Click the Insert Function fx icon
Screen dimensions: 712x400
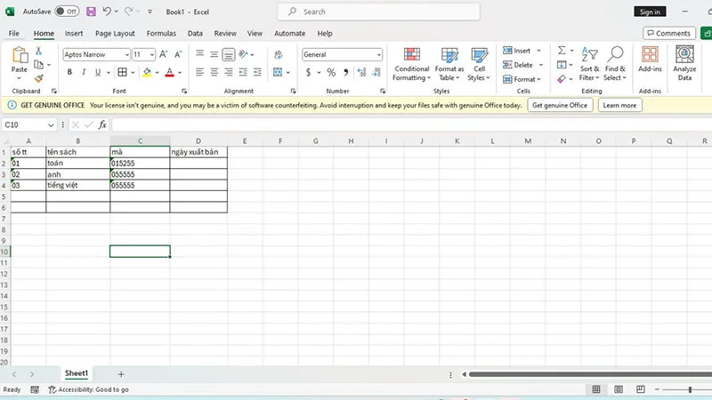pos(102,124)
